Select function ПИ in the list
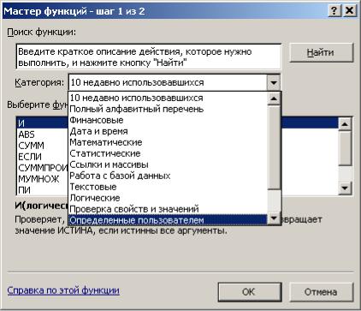This screenshot has height=311, width=361. (42, 190)
